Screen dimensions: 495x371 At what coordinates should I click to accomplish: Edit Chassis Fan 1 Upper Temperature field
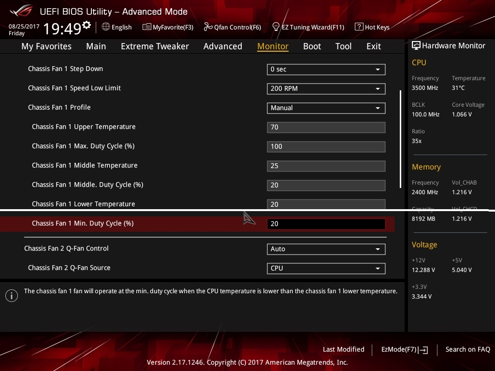coord(326,127)
